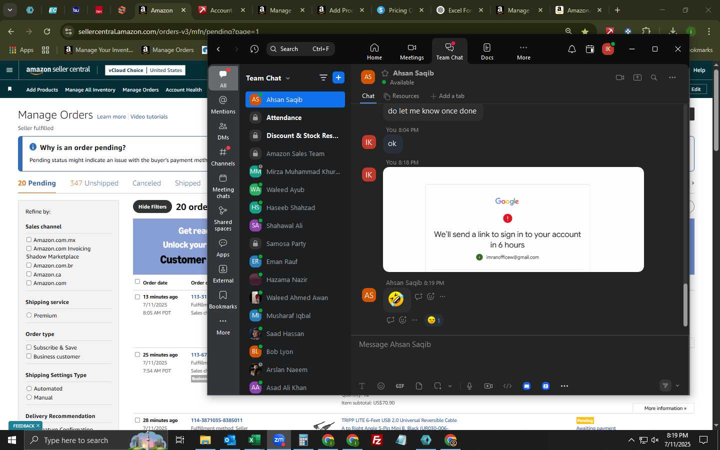
Task: Check Subscribe & Save order type
Action: point(29,347)
